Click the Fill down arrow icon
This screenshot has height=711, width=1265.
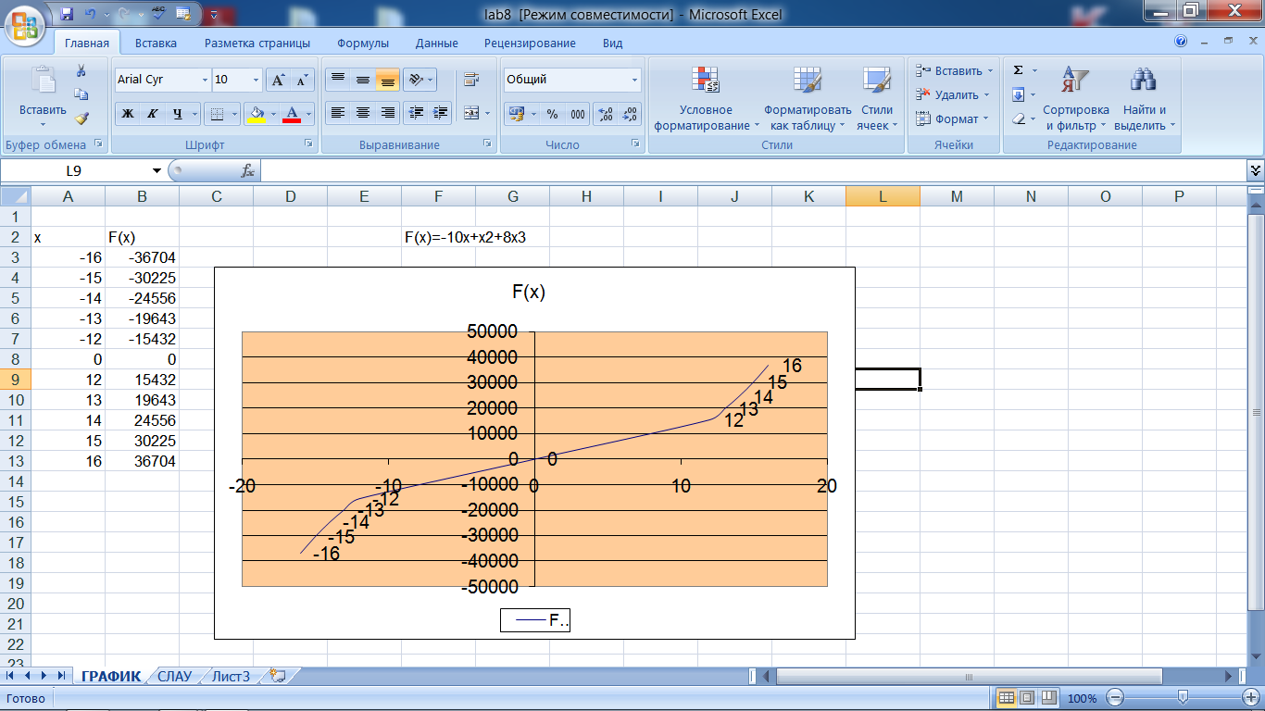click(x=1018, y=94)
